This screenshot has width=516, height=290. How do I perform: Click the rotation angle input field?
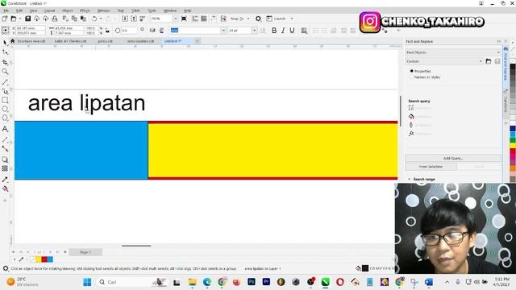coord(129,31)
